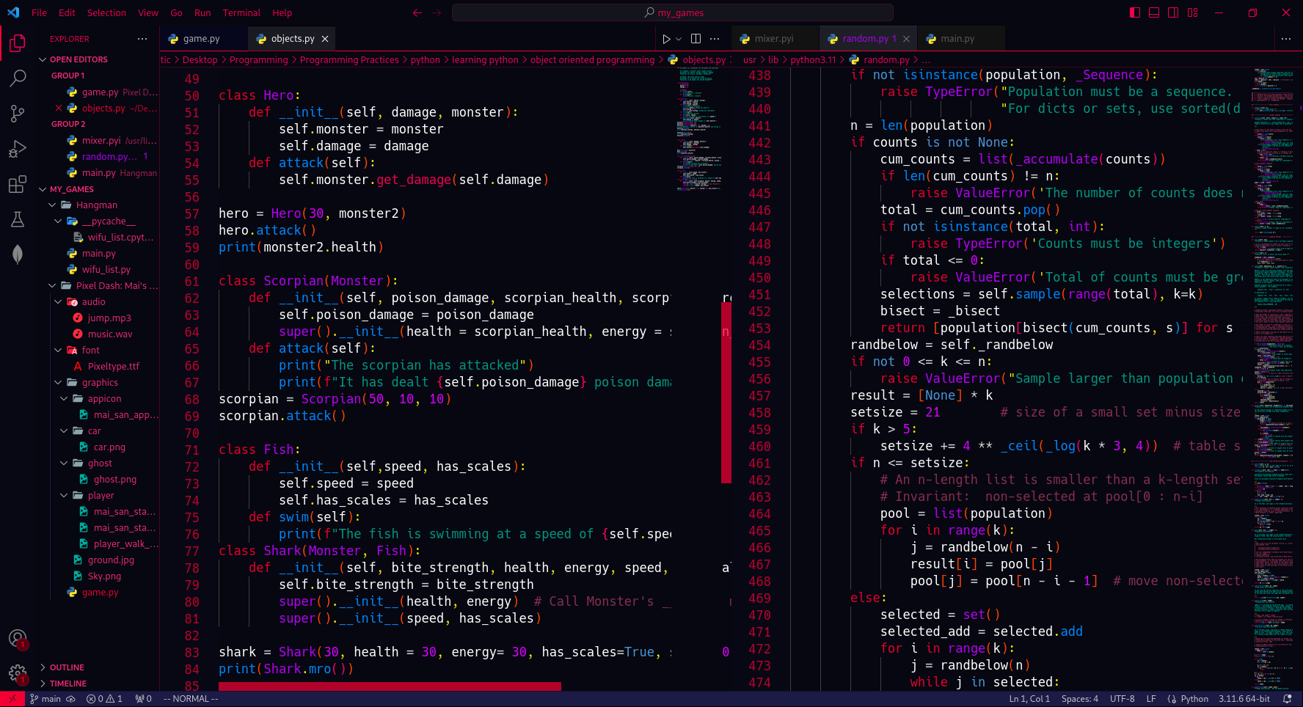This screenshot has height=707, width=1303.
Task: Open notifications bell icon
Action: point(1287,699)
